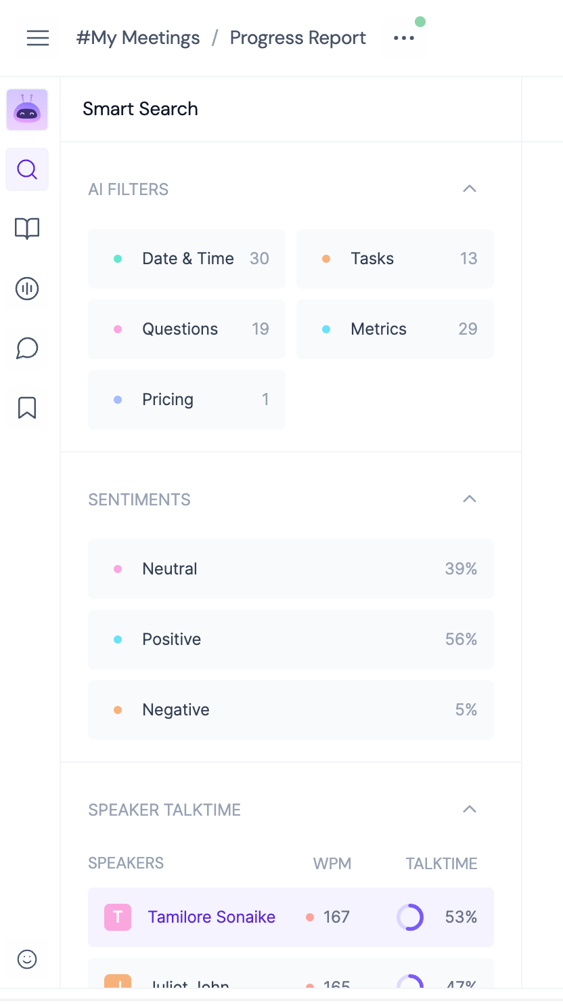Viewport: 563px width, 1004px height.
Task: Select the Smart Search magnifier icon
Action: pos(27,169)
